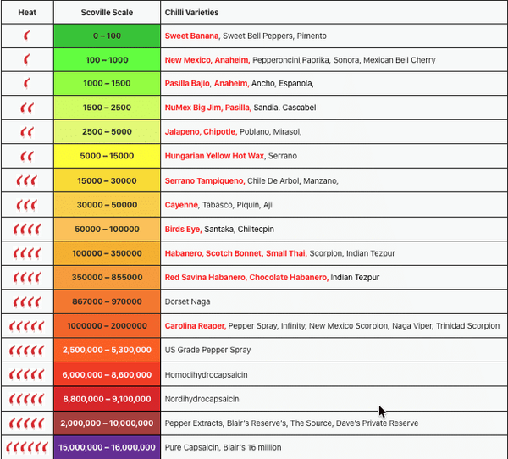Screen dimensions: 508x459
Task: Click the heat icon in the Nordihydrocapsaicin row
Action: (x=27, y=399)
